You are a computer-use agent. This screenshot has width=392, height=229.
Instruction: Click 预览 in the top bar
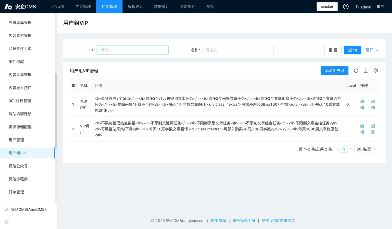(x=210, y=7)
